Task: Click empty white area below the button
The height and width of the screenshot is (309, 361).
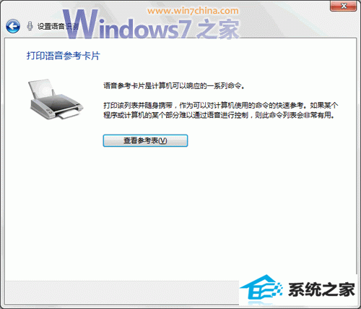Action: pyautogui.click(x=180, y=212)
